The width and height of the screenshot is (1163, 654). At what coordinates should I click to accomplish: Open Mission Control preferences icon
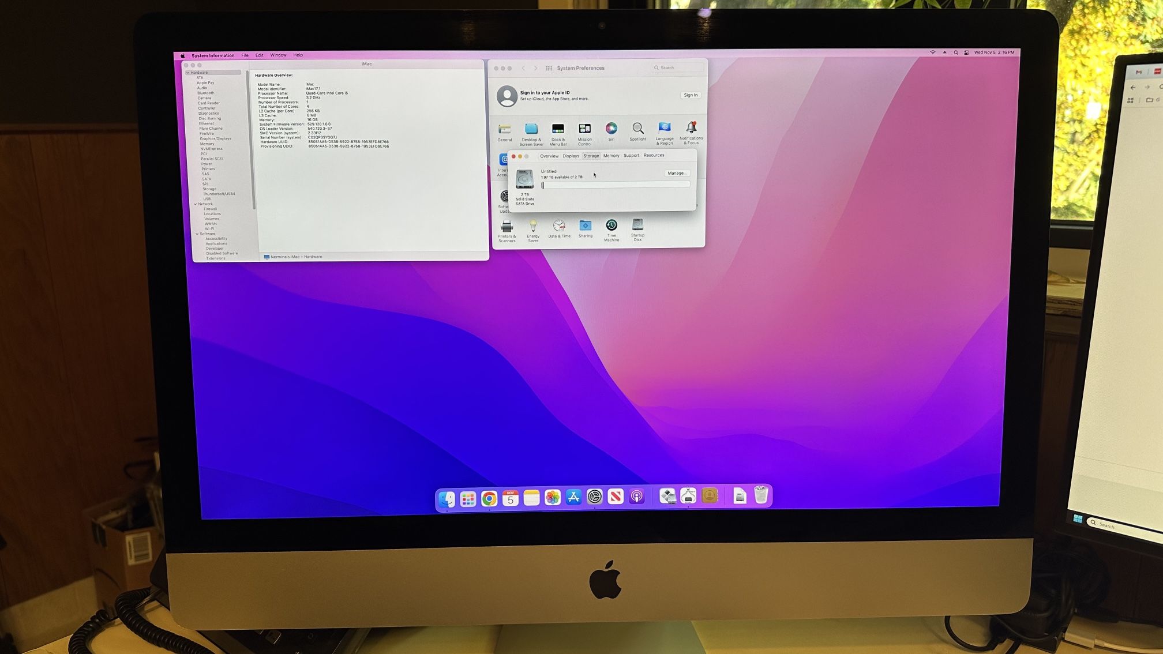[584, 129]
